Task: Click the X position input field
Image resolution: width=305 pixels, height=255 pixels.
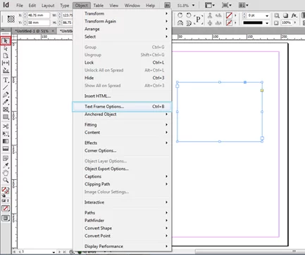Action: tap(39, 15)
